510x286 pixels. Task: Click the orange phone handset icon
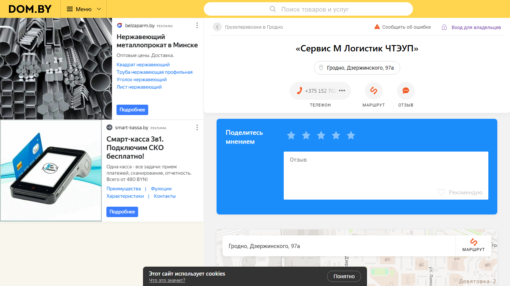coord(299,90)
